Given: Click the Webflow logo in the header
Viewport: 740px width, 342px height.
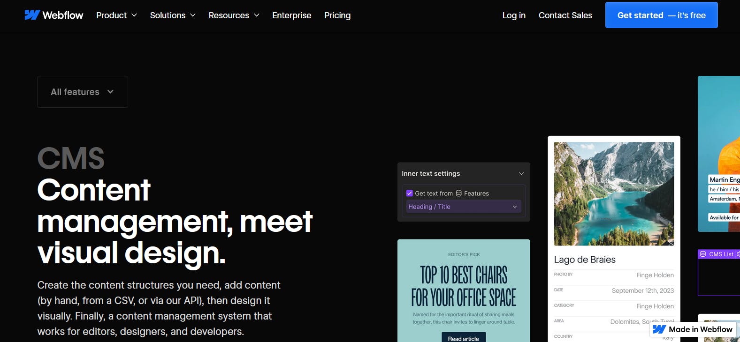Looking at the screenshot, I should pyautogui.click(x=54, y=15).
